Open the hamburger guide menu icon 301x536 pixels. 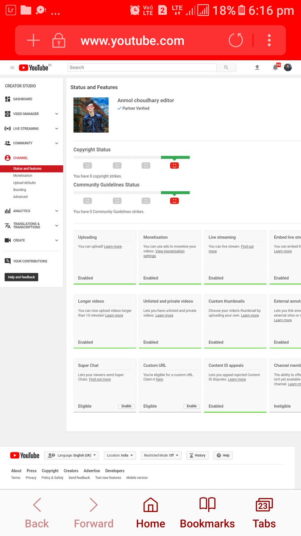click(12, 67)
